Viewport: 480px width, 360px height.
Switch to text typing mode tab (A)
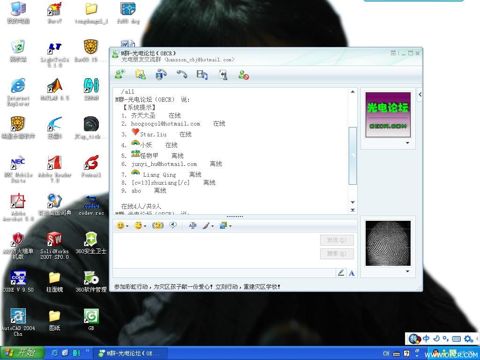(352, 273)
